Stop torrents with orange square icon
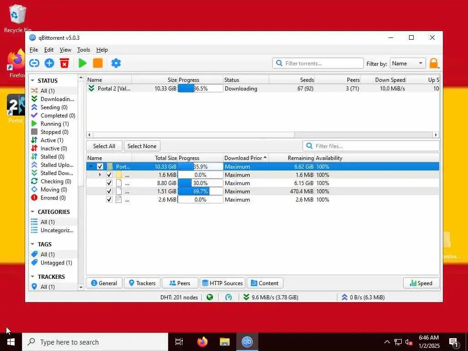468x351 pixels. 98,63
